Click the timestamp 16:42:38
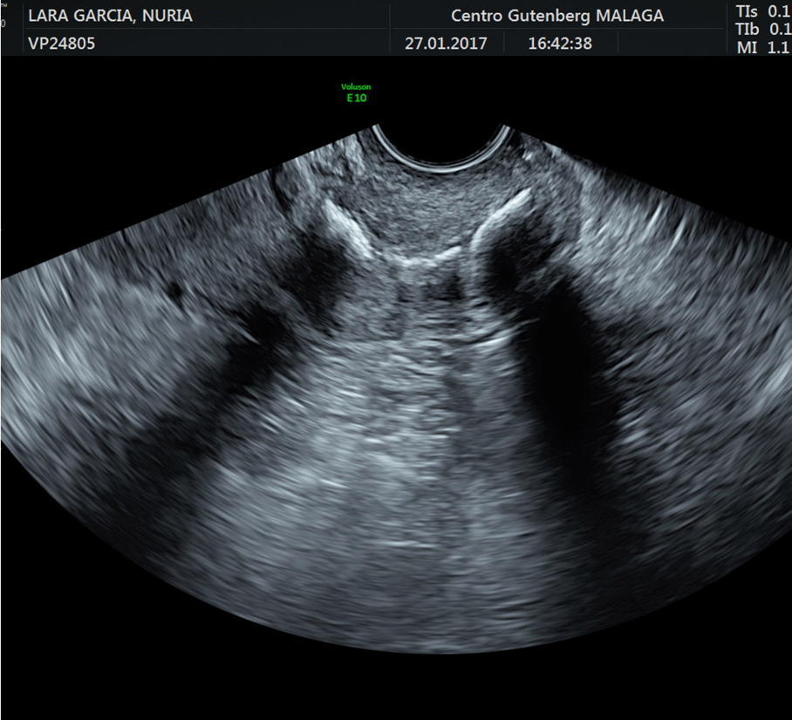Image resolution: width=792 pixels, height=720 pixels. click(x=560, y=44)
